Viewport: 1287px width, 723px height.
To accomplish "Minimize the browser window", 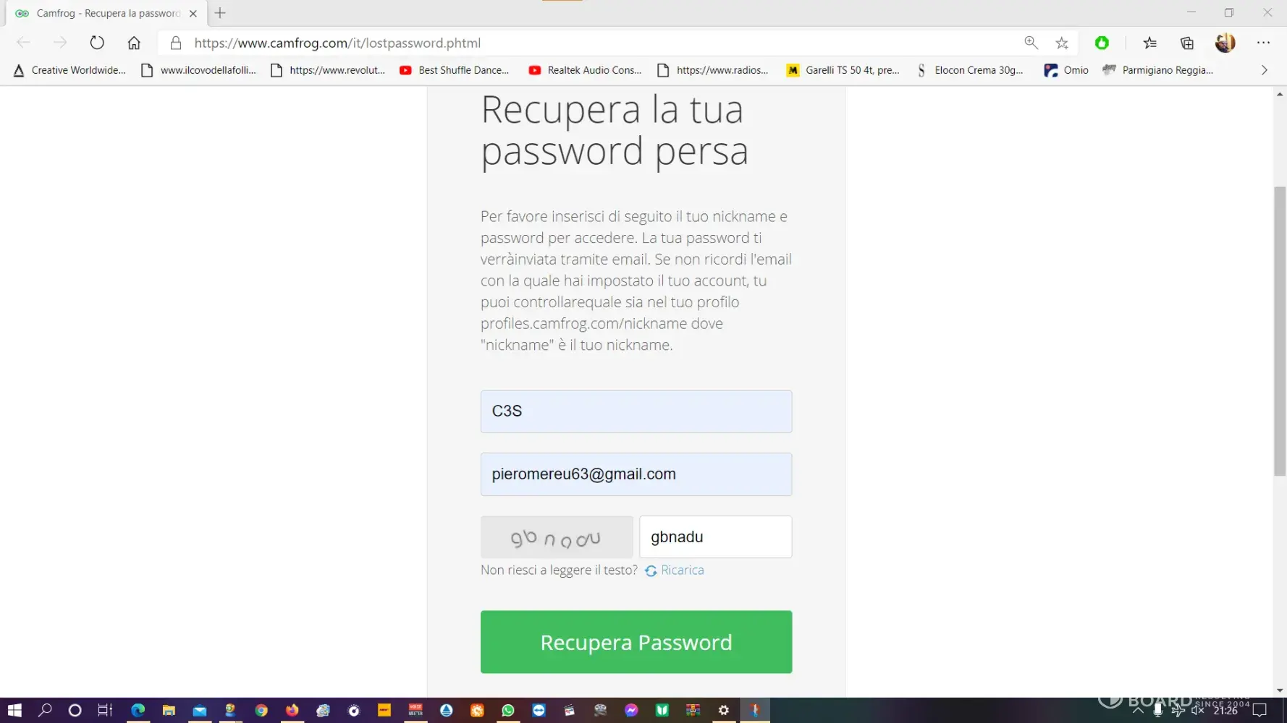I will 1191,12.
